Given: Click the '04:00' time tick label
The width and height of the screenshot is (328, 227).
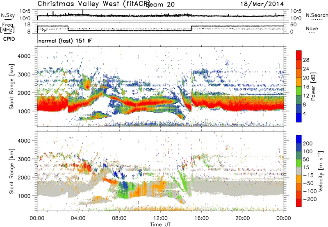Looking at the screenshot, I should pos(78,218).
